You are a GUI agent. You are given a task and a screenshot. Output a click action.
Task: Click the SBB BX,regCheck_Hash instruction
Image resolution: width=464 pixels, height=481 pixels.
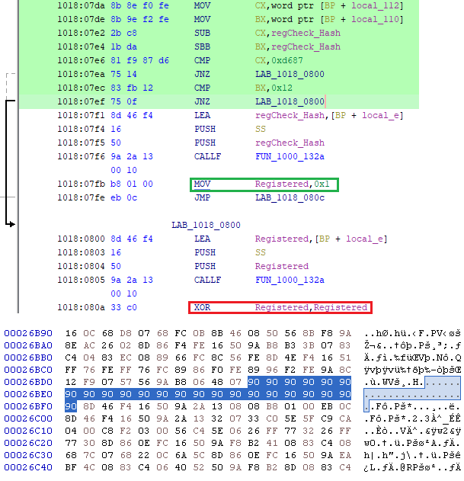(x=203, y=47)
